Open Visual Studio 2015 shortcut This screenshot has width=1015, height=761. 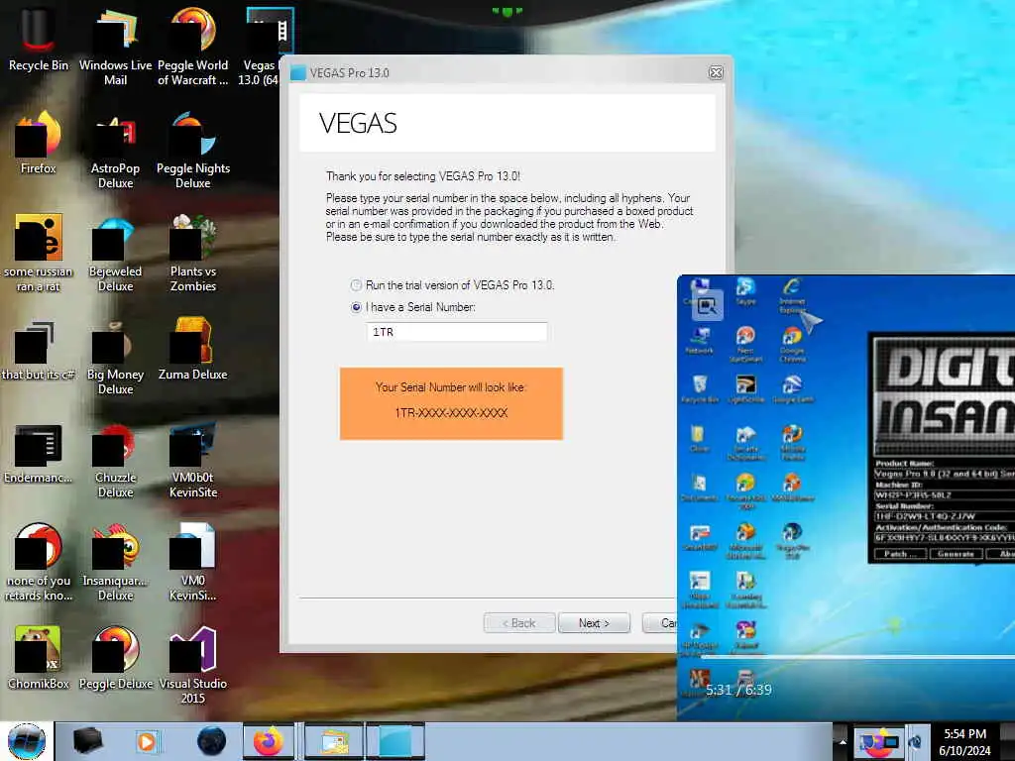[193, 665]
